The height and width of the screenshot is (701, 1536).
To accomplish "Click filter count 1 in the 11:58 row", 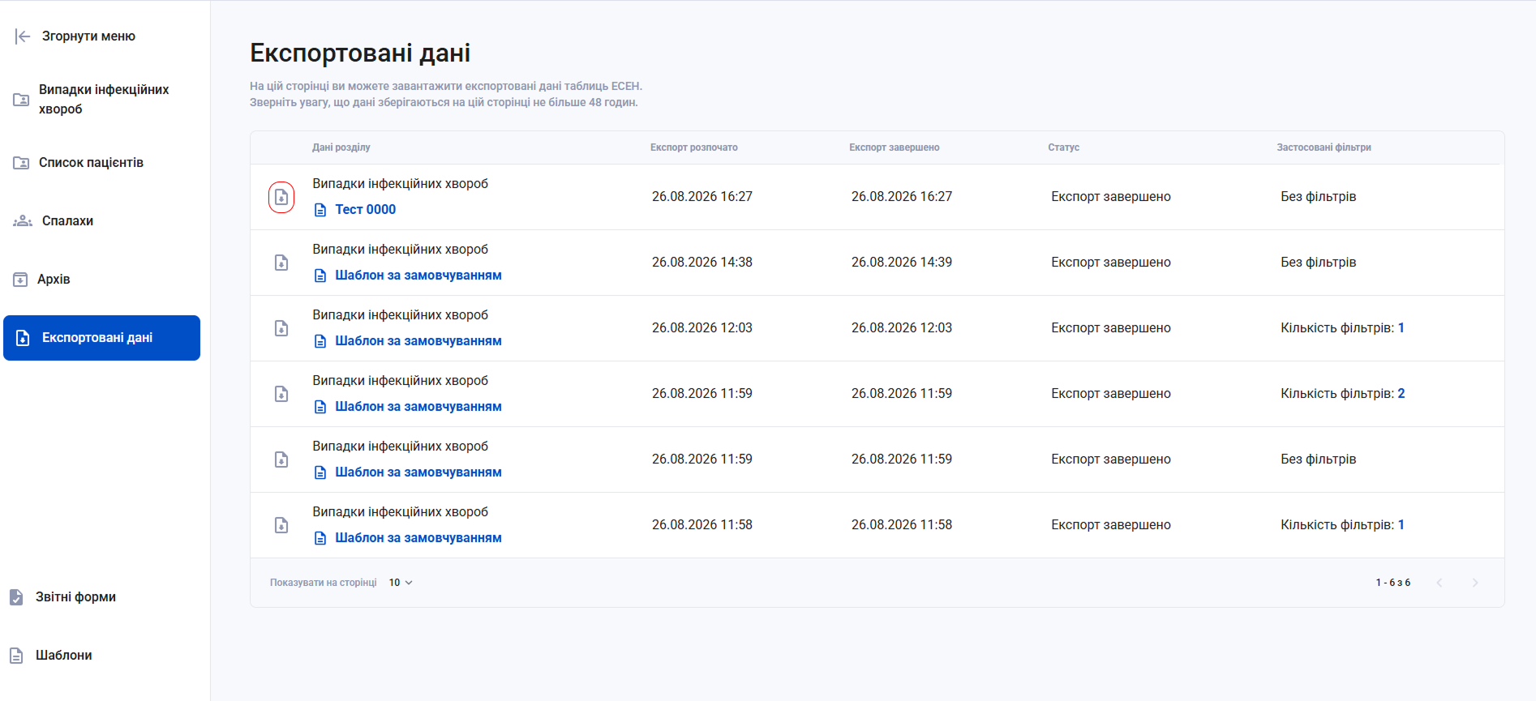I will pyautogui.click(x=1401, y=525).
